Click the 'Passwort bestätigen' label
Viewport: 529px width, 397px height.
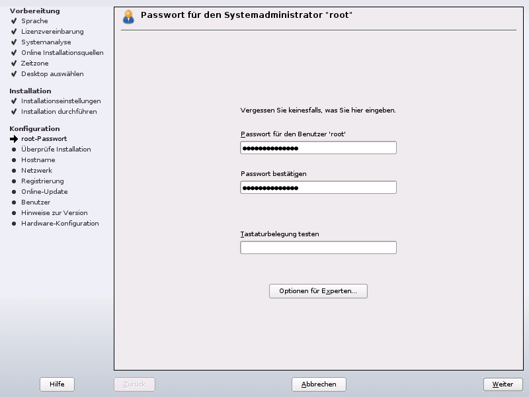(x=274, y=174)
